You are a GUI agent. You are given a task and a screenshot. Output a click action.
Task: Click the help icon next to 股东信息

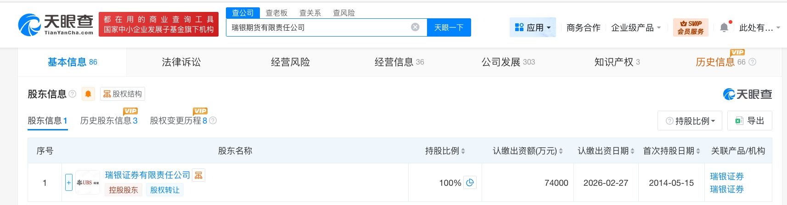[73, 94]
